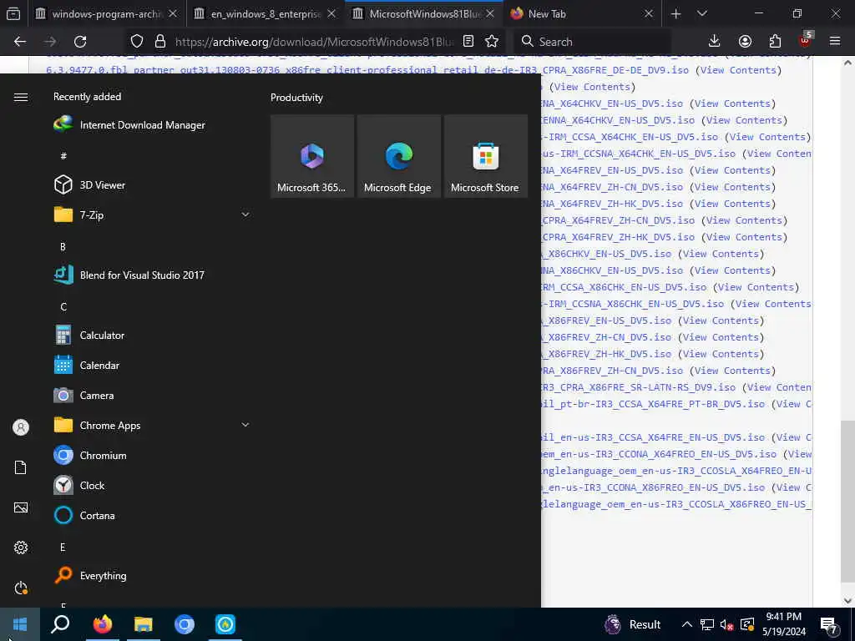
Task: Expand the Chrome Apps folder
Action: click(x=245, y=425)
